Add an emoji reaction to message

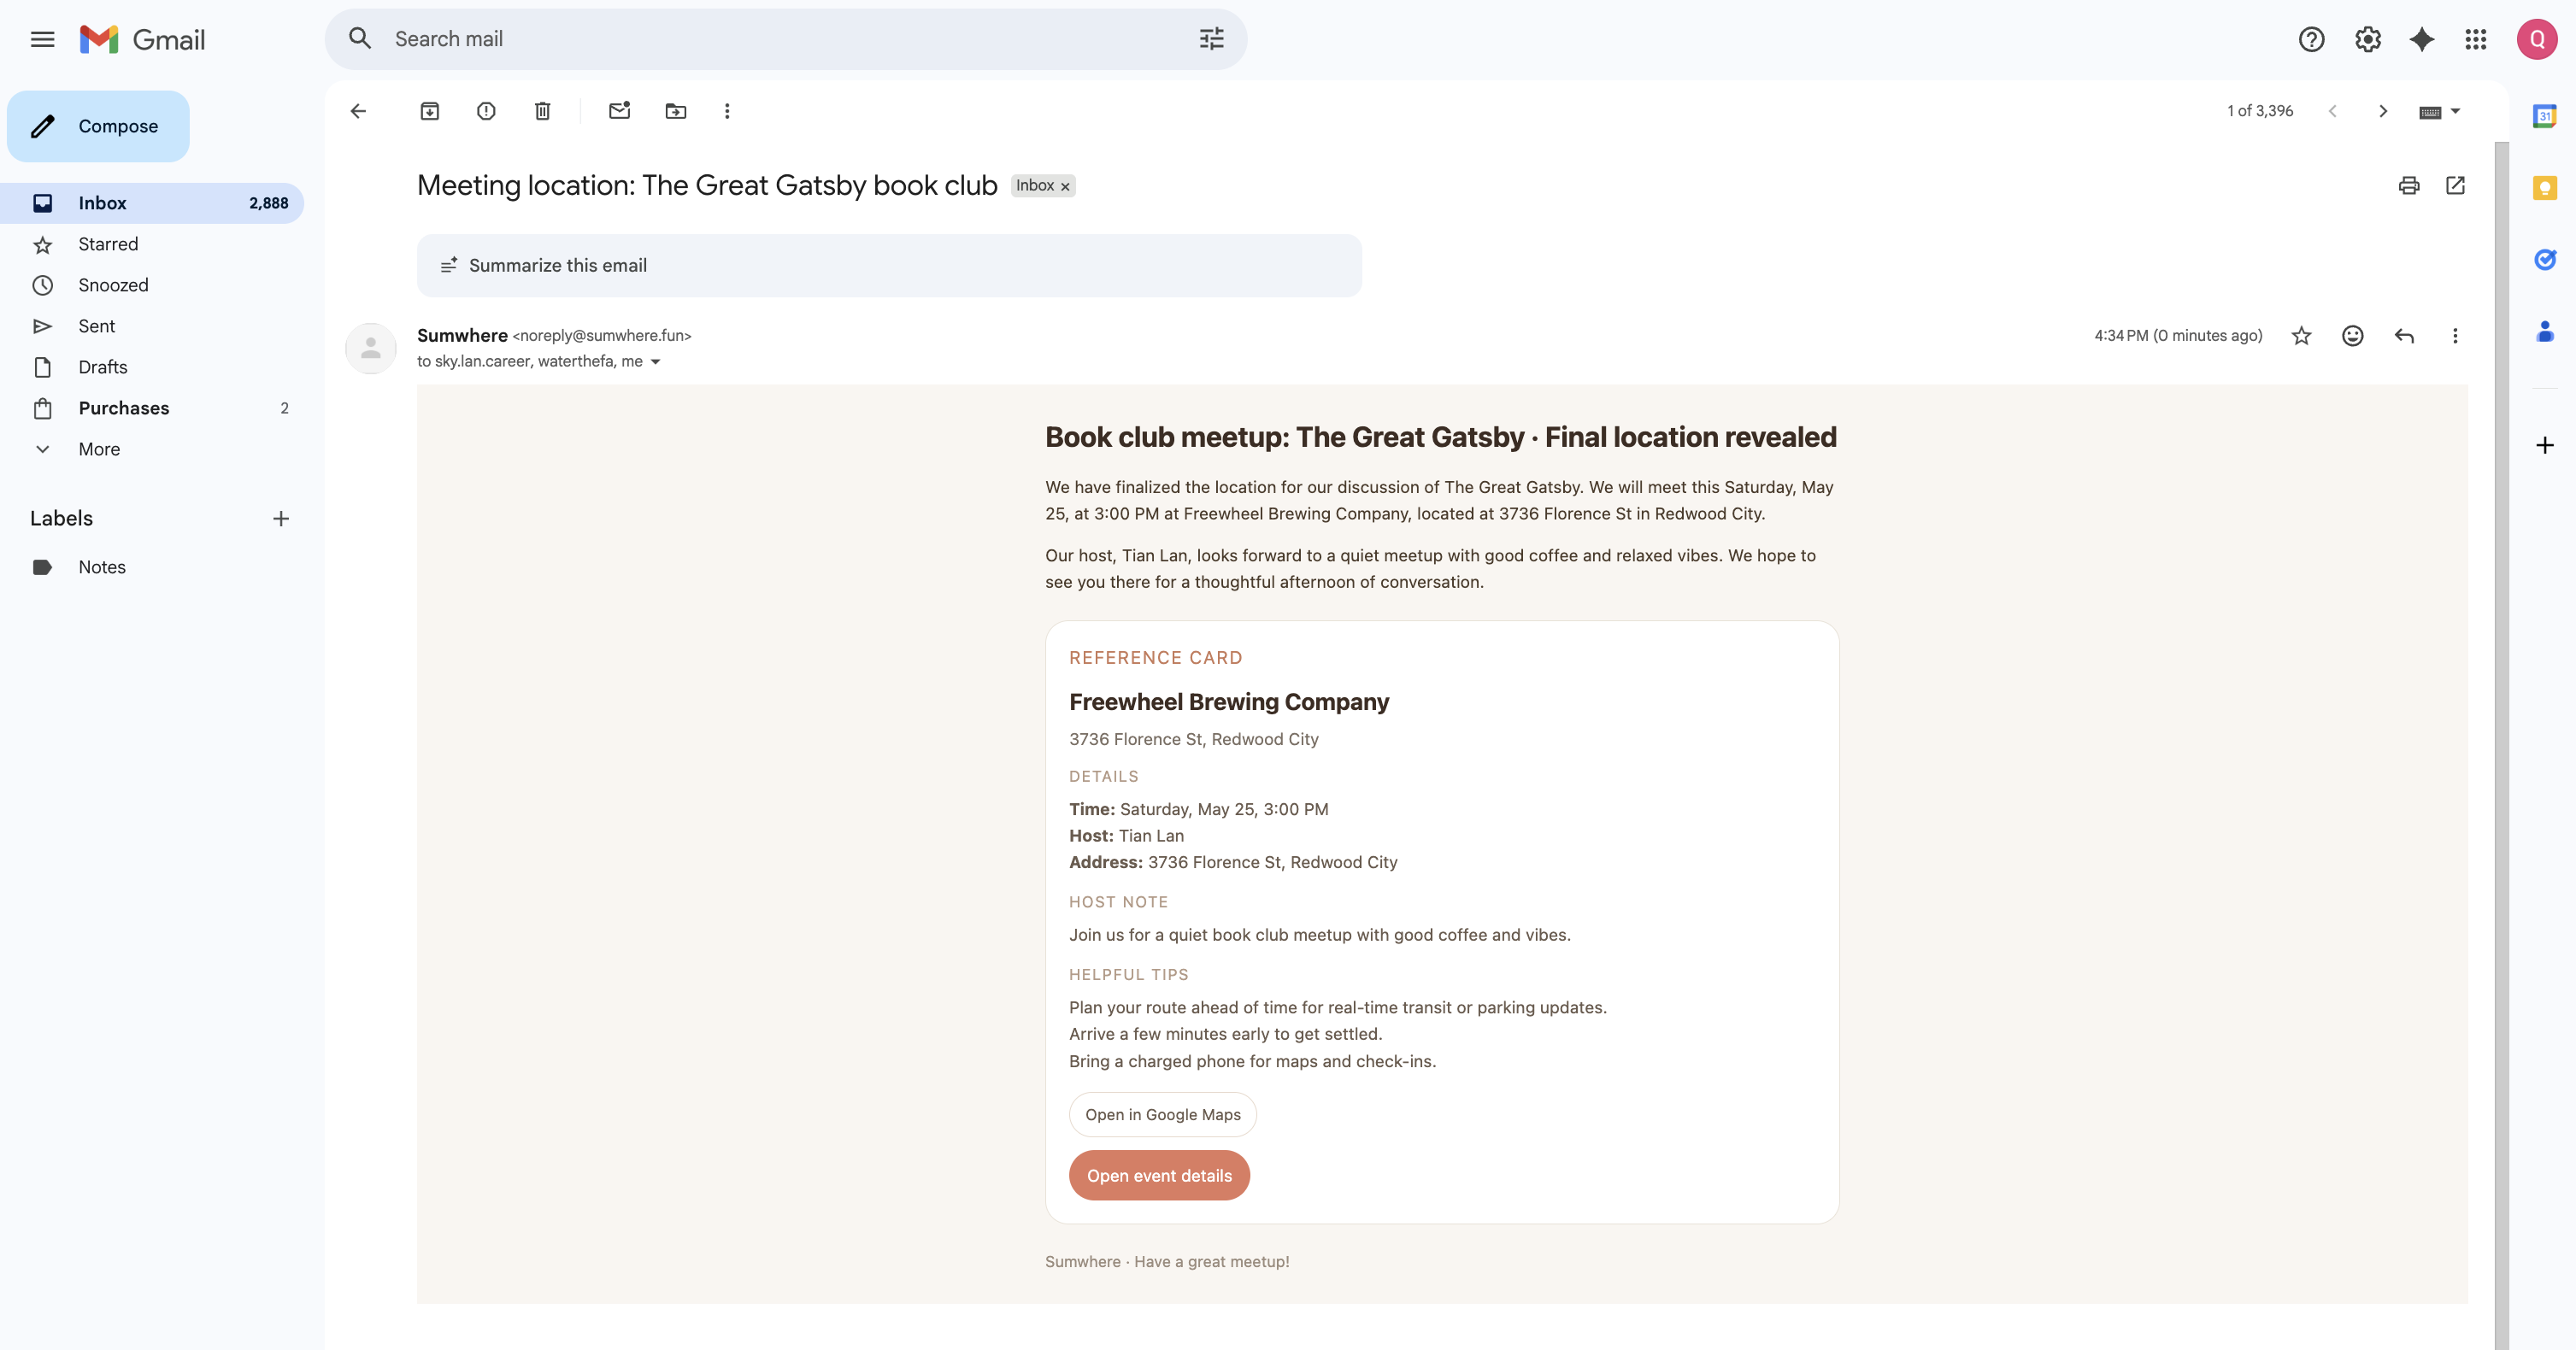click(2352, 336)
